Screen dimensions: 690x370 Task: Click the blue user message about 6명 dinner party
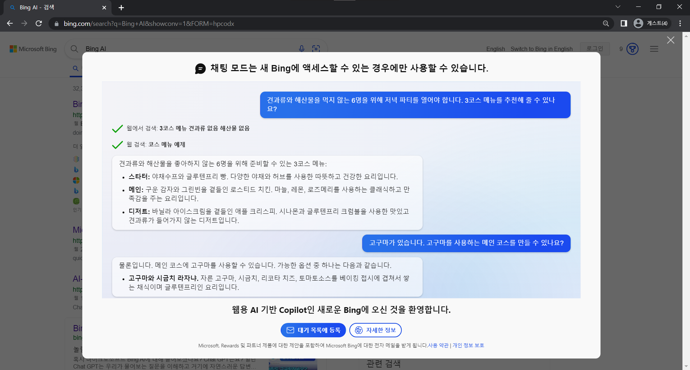[415, 105]
